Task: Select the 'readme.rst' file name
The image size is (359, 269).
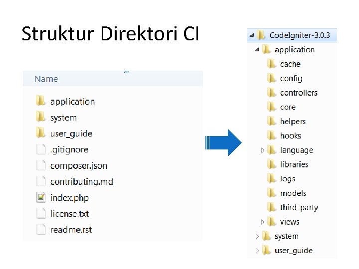Action: (71, 230)
